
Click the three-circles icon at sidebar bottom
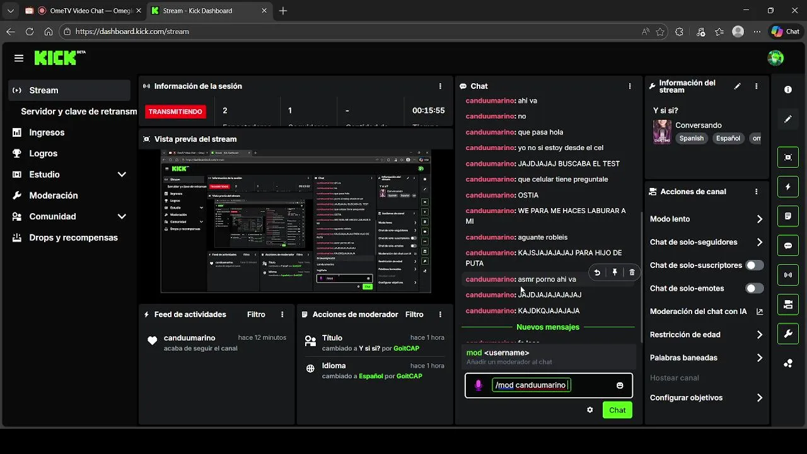788,364
